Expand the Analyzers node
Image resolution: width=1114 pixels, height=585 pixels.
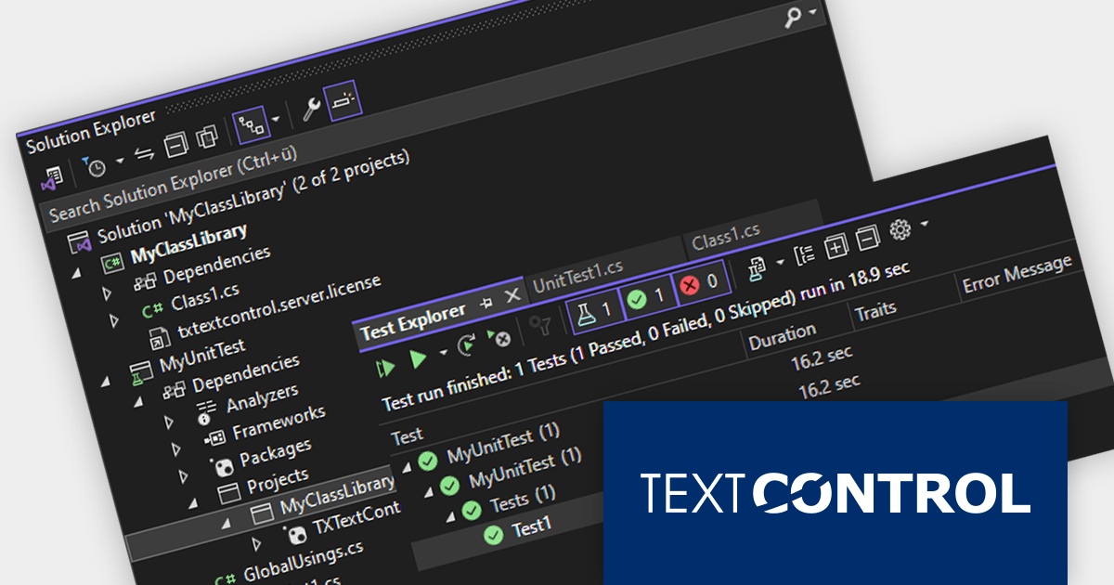(x=170, y=422)
